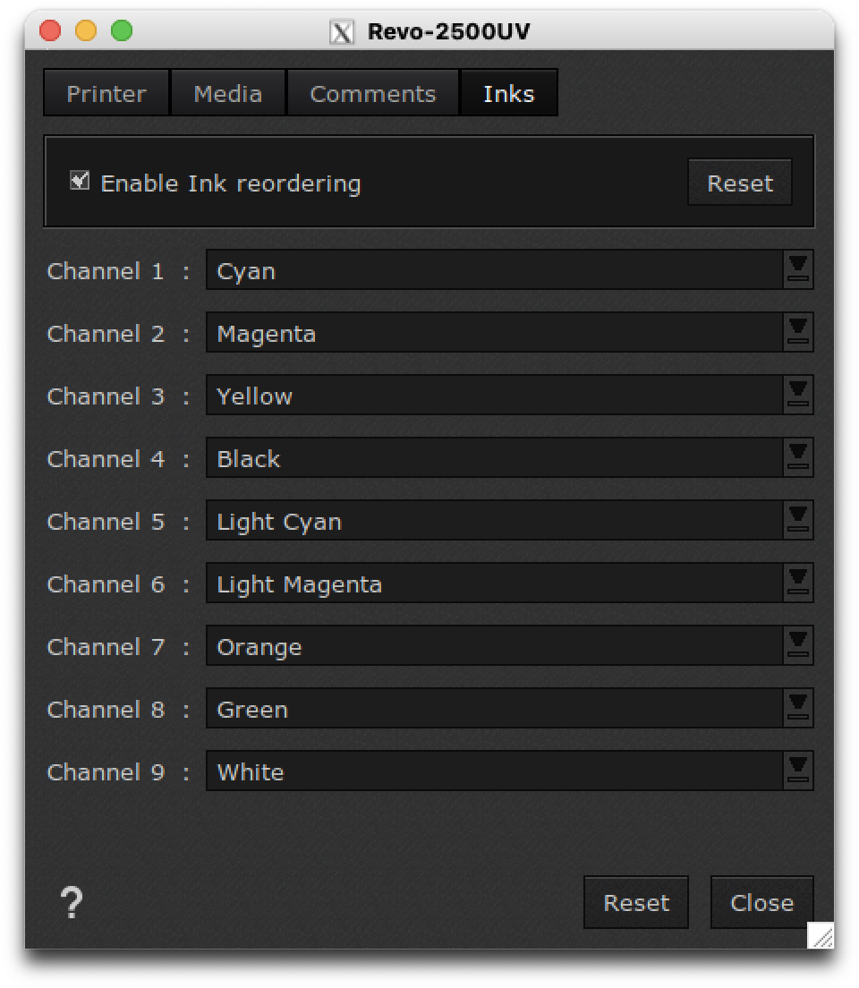Click the X application icon in the title bar
The height and width of the screenshot is (988, 859).
341,30
